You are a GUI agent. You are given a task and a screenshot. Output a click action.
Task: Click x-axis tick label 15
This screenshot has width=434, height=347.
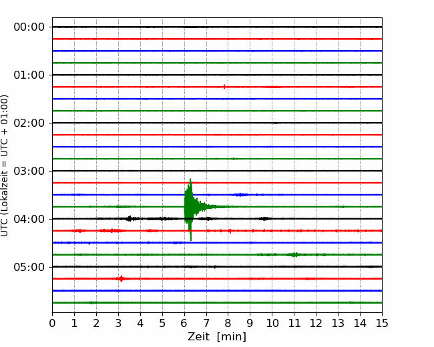pyautogui.click(x=382, y=323)
